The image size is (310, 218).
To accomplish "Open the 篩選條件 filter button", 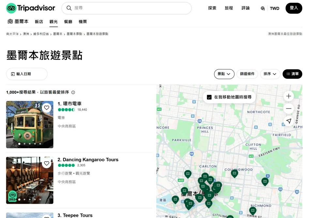I will tap(247, 74).
